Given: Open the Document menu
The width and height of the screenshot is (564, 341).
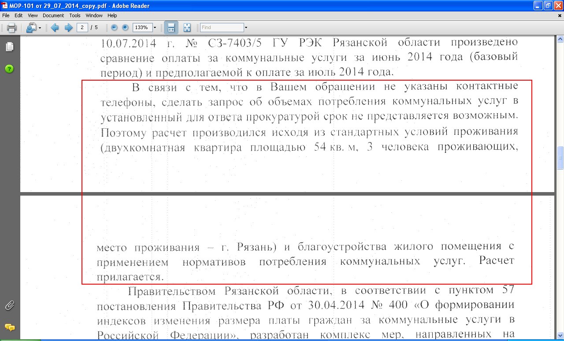Looking at the screenshot, I should [x=53, y=15].
